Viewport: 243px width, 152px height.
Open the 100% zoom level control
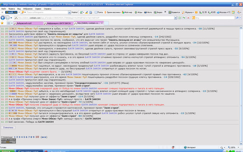[x=233, y=148]
